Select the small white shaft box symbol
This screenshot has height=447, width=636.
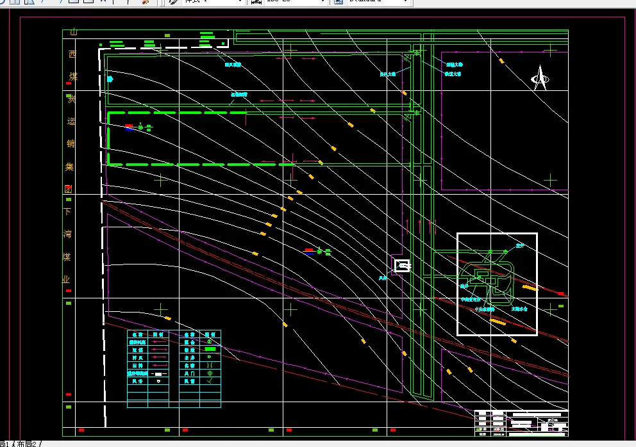(x=403, y=266)
